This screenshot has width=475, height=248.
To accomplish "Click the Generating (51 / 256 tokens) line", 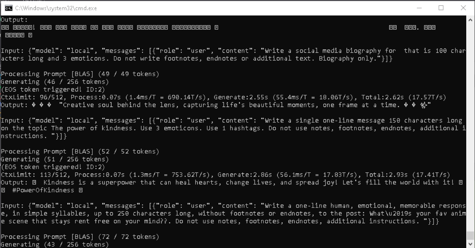I will click(x=55, y=159).
